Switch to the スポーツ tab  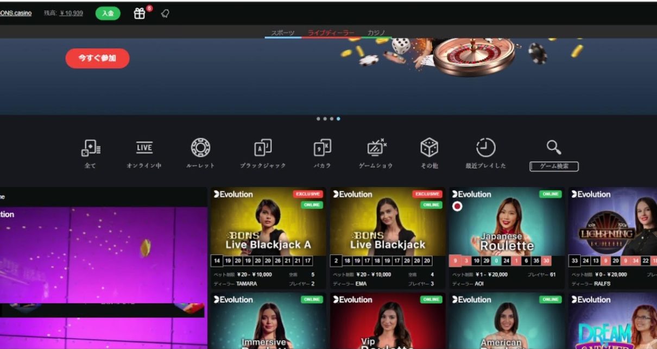pos(283,33)
